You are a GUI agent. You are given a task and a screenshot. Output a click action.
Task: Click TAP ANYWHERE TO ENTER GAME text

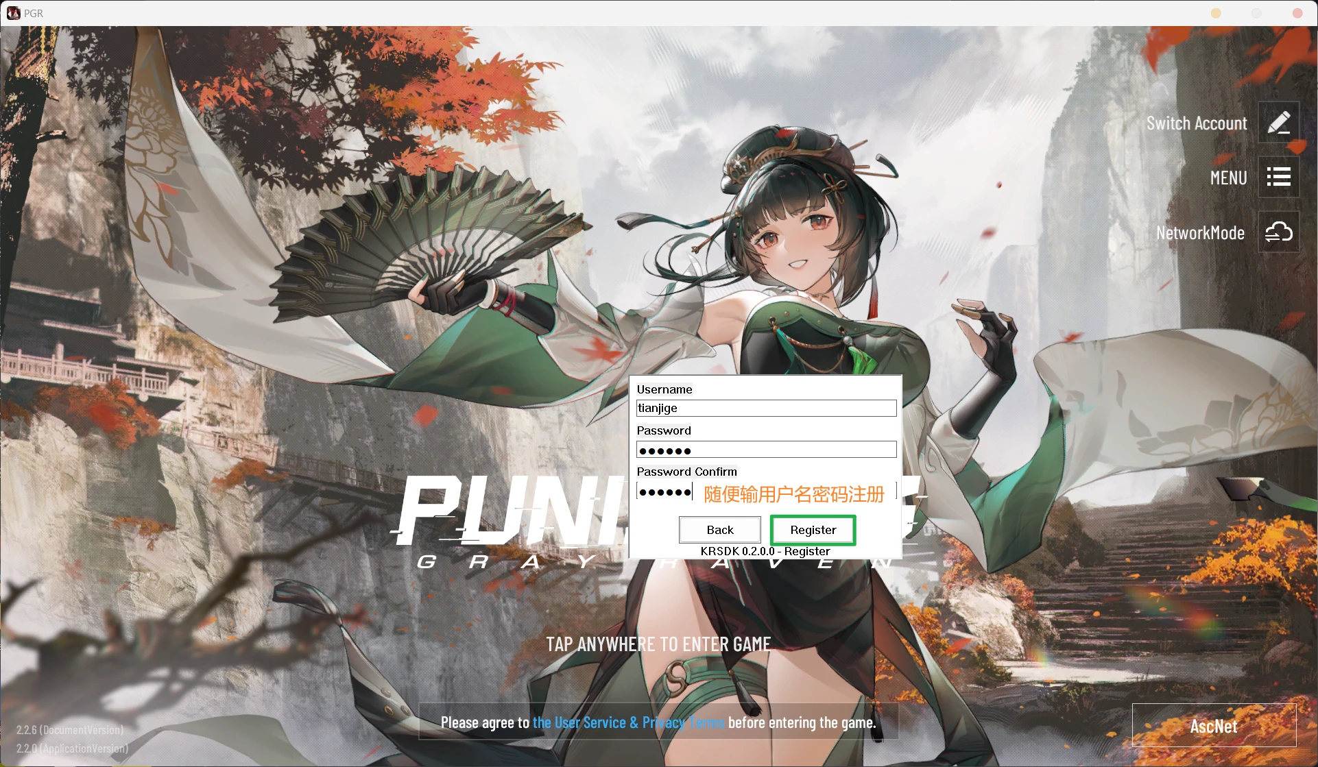[x=658, y=644]
